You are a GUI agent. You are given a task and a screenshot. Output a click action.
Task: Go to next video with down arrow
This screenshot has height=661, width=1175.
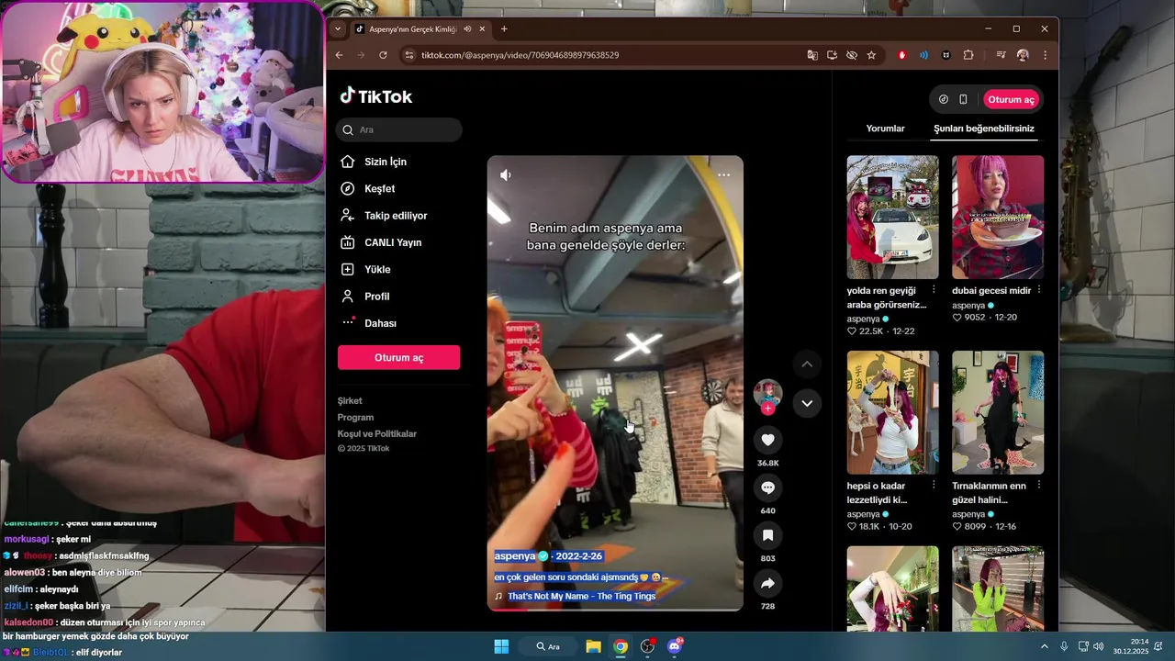tap(807, 403)
